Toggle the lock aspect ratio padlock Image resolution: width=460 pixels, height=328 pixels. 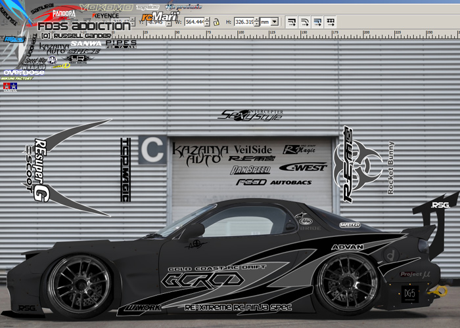[215, 22]
